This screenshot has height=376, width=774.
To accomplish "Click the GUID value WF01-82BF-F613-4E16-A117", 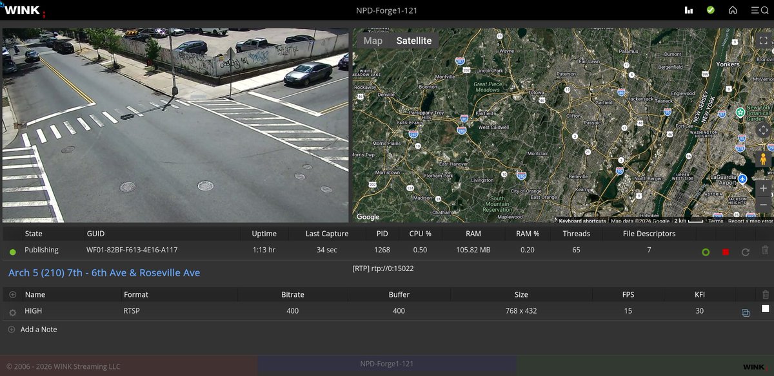I will [132, 250].
